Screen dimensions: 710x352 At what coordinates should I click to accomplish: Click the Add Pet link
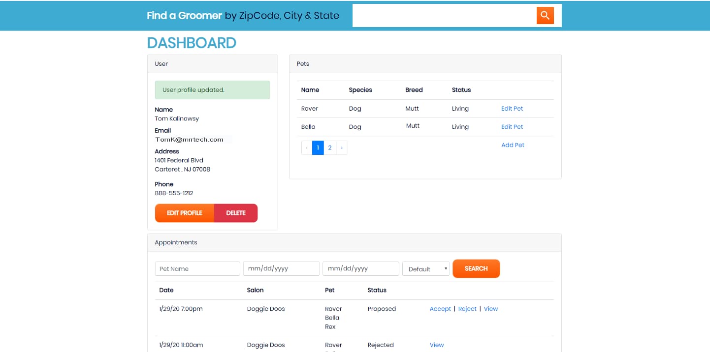(513, 145)
